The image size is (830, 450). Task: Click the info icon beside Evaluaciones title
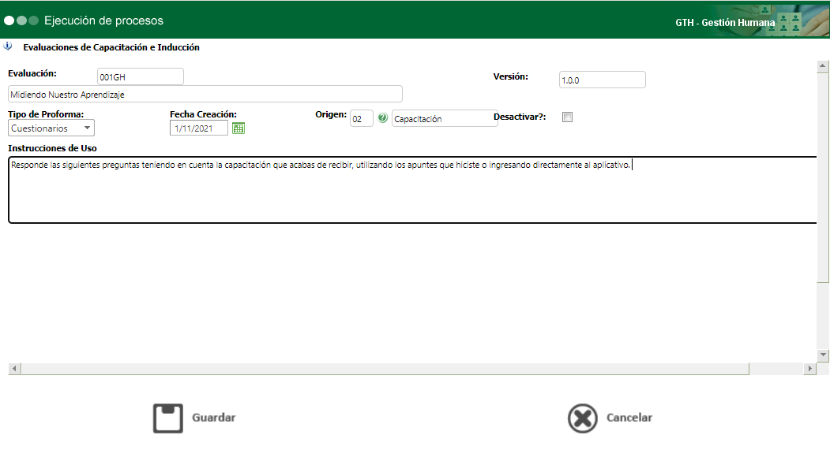point(8,46)
